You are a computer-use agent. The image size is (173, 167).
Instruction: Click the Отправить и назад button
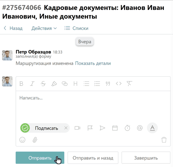[x=93, y=158]
